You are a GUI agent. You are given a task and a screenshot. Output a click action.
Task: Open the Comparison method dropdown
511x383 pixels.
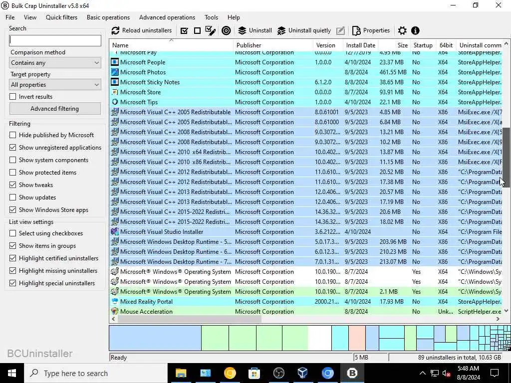(x=55, y=62)
